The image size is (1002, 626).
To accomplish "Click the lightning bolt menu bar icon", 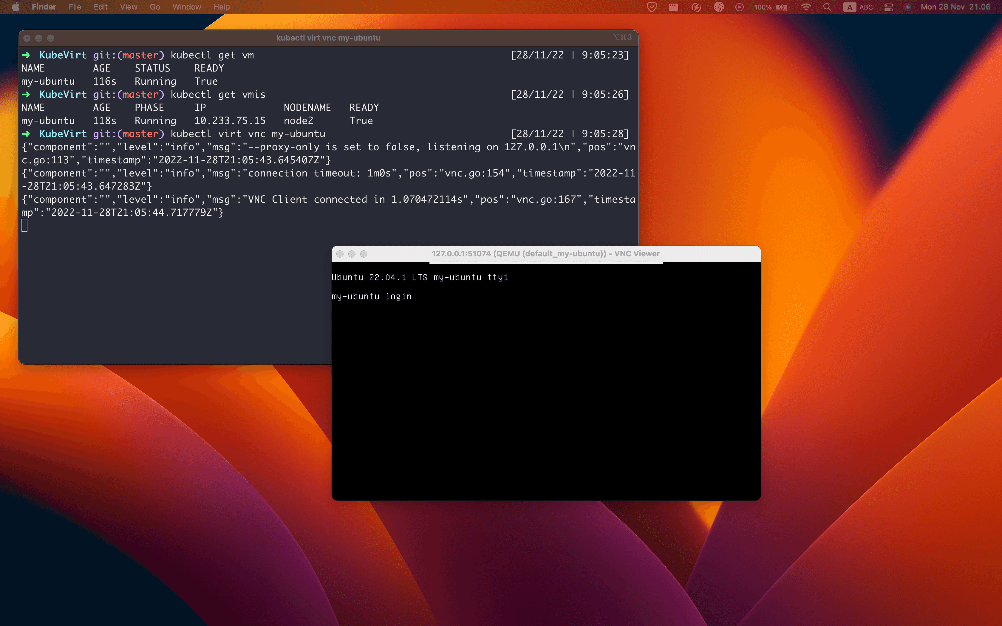I will tap(696, 7).
